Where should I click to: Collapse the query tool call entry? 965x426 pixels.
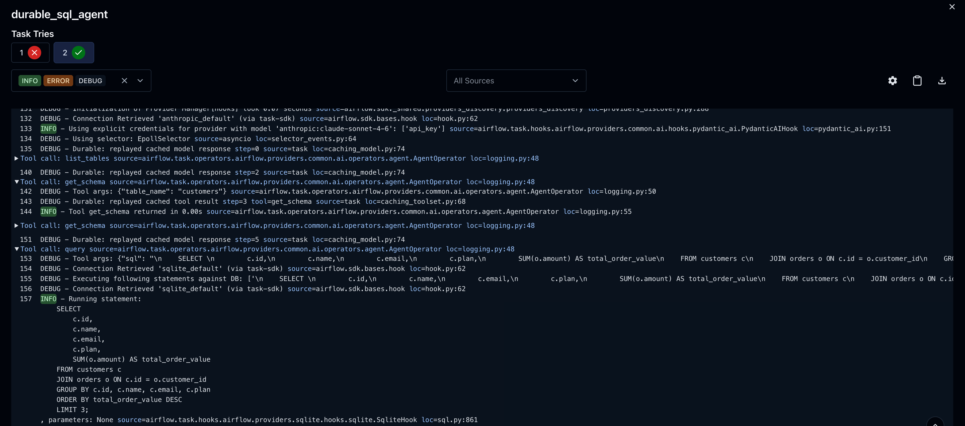[x=17, y=249]
